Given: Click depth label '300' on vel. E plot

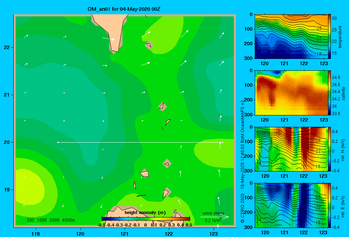Looking at the screenshot, I should (248, 227).
